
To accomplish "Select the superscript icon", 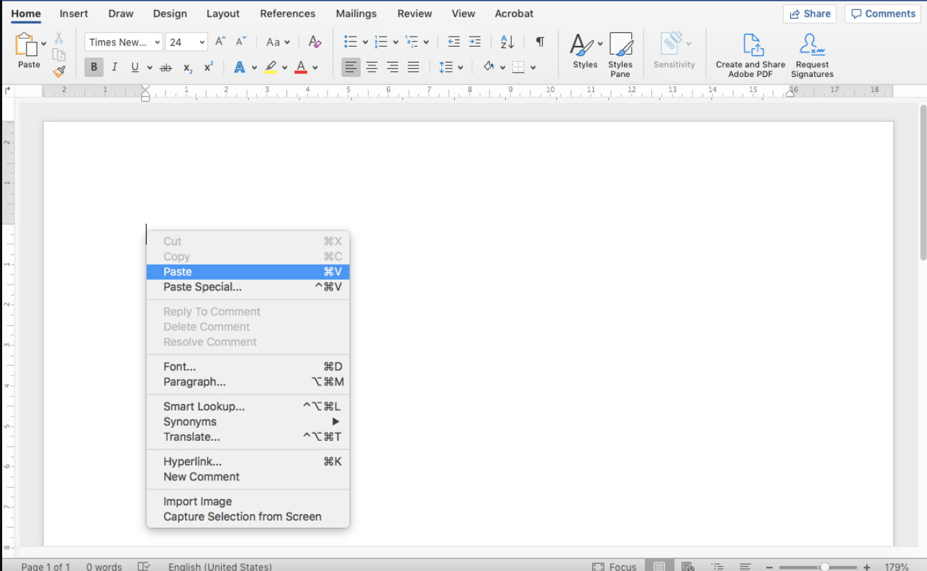I will [208, 67].
